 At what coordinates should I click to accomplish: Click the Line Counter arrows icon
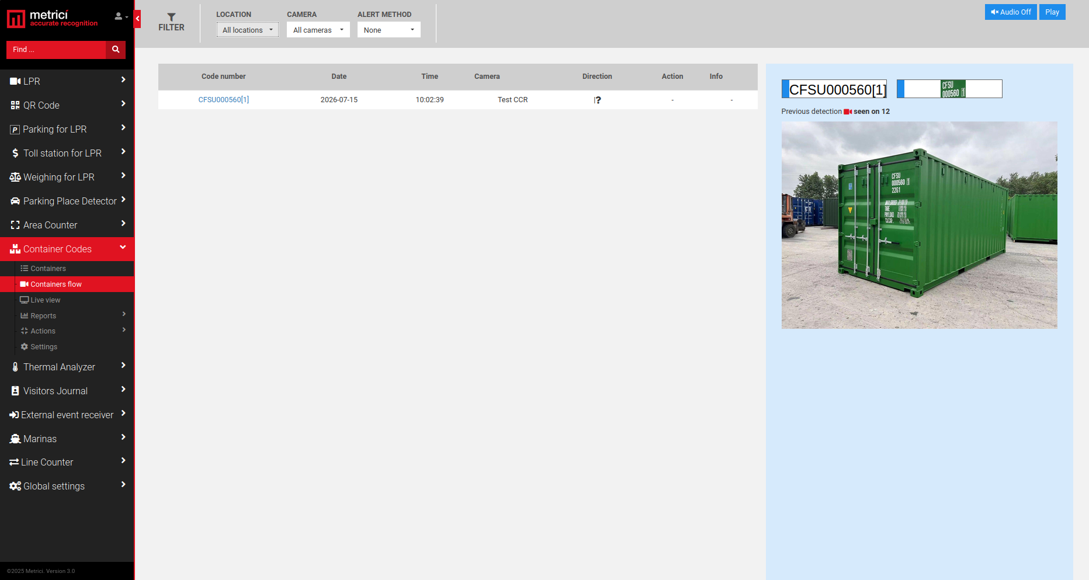click(14, 462)
